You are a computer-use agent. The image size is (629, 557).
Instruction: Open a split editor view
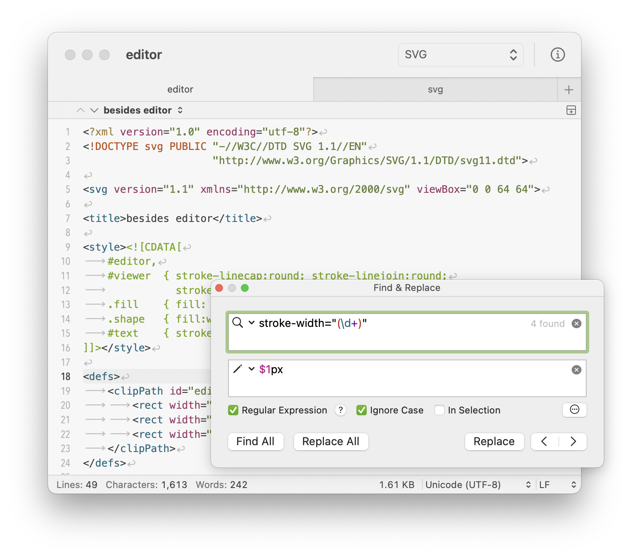click(571, 110)
